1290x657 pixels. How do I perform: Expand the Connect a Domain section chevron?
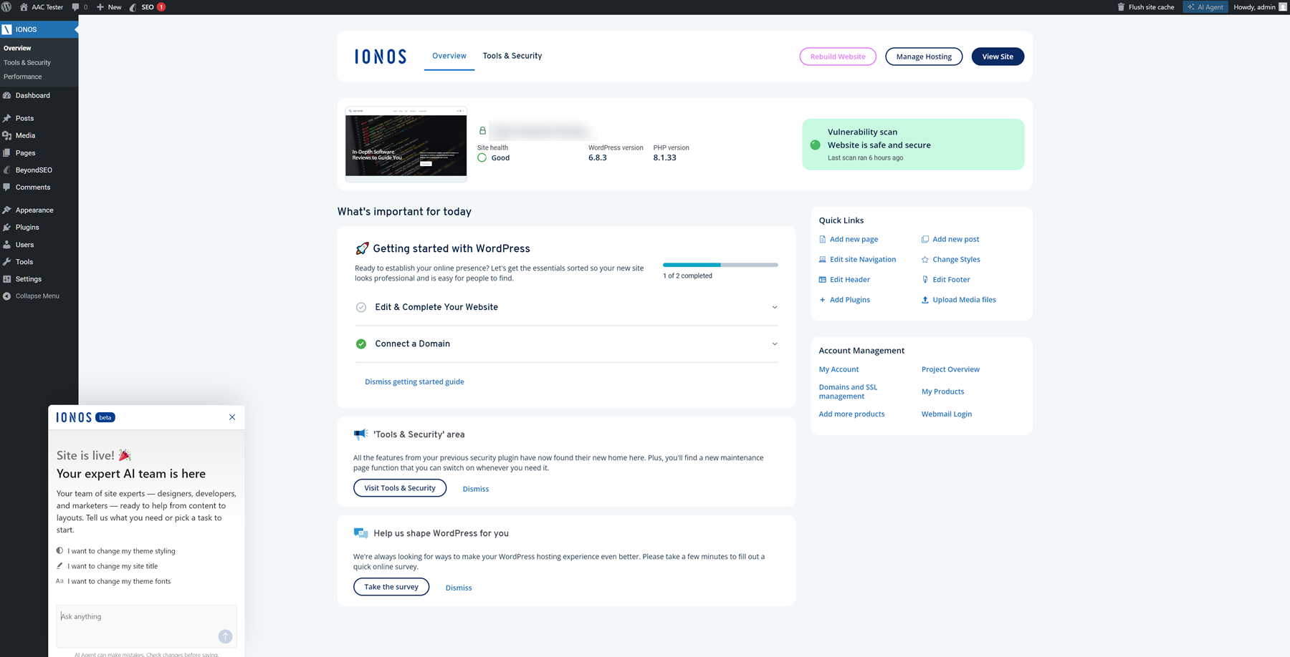(775, 344)
